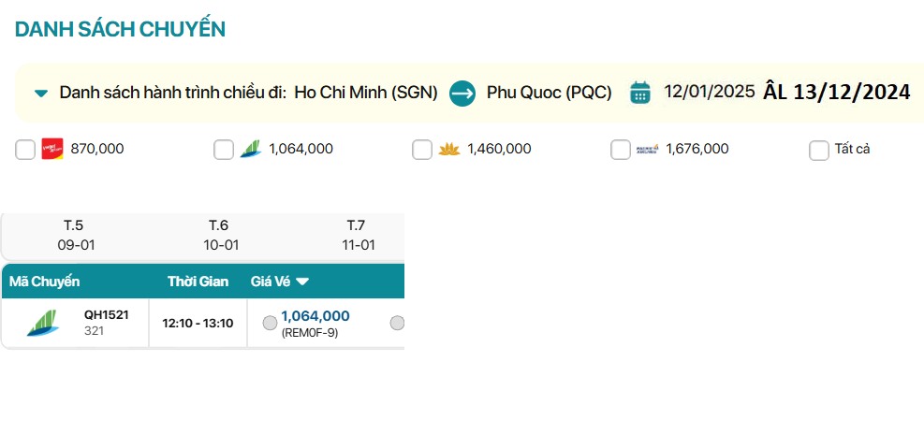924x434 pixels.
Task: Select the T.6 10-01 date tab
Action: click(x=219, y=235)
